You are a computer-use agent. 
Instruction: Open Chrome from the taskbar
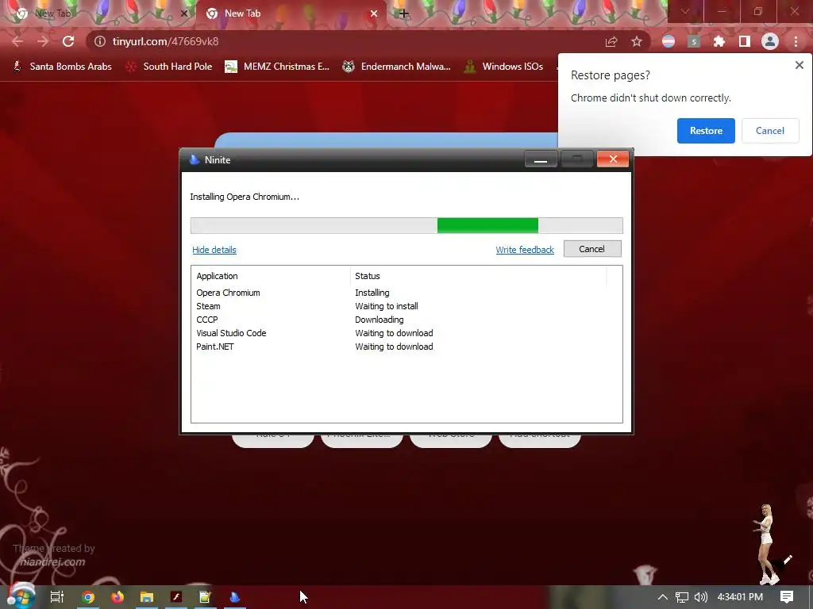(x=88, y=597)
